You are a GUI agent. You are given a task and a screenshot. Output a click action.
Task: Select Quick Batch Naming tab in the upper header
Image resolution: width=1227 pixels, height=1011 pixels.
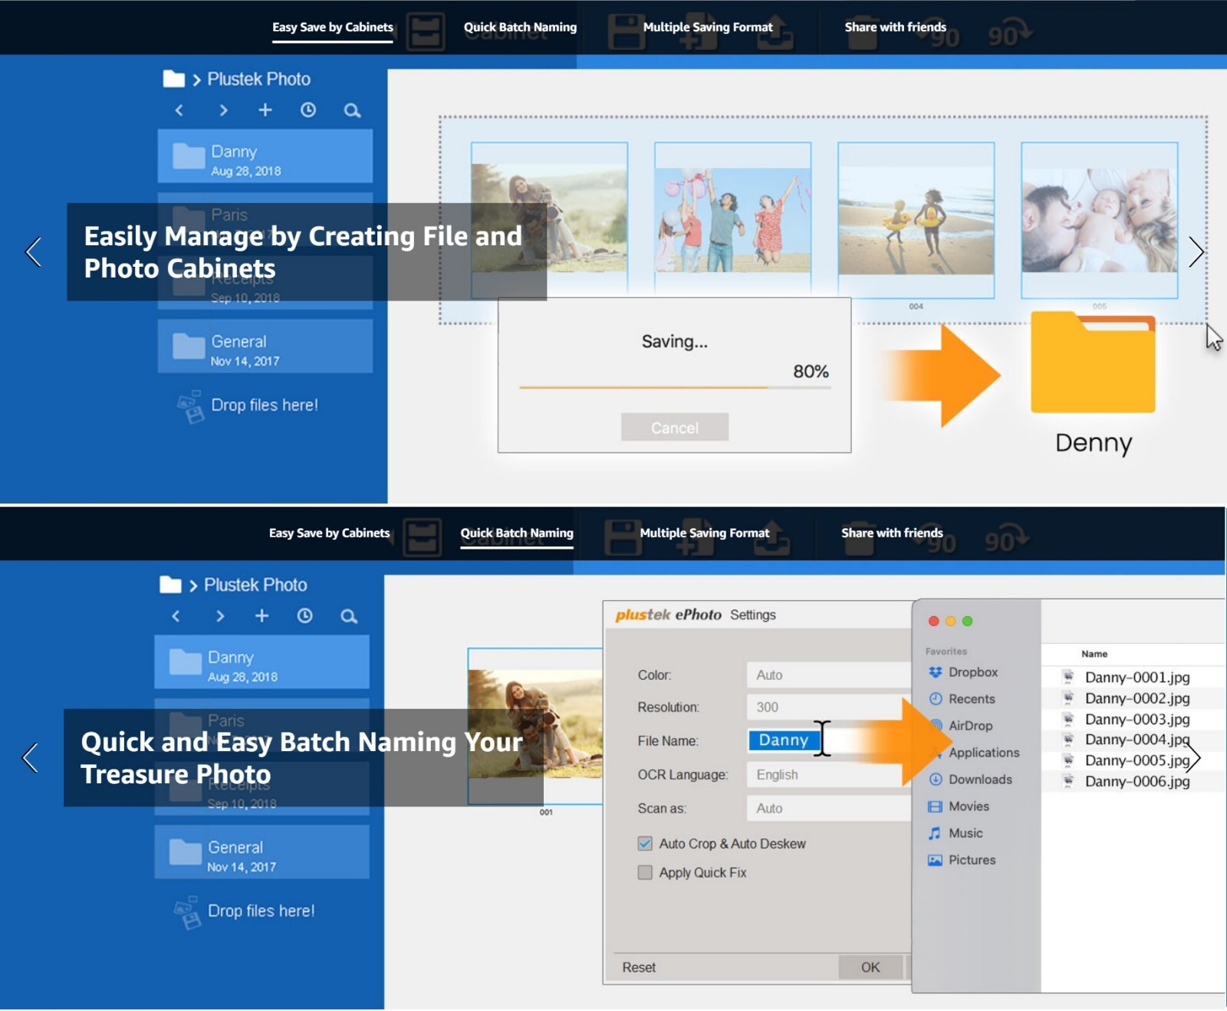(520, 28)
